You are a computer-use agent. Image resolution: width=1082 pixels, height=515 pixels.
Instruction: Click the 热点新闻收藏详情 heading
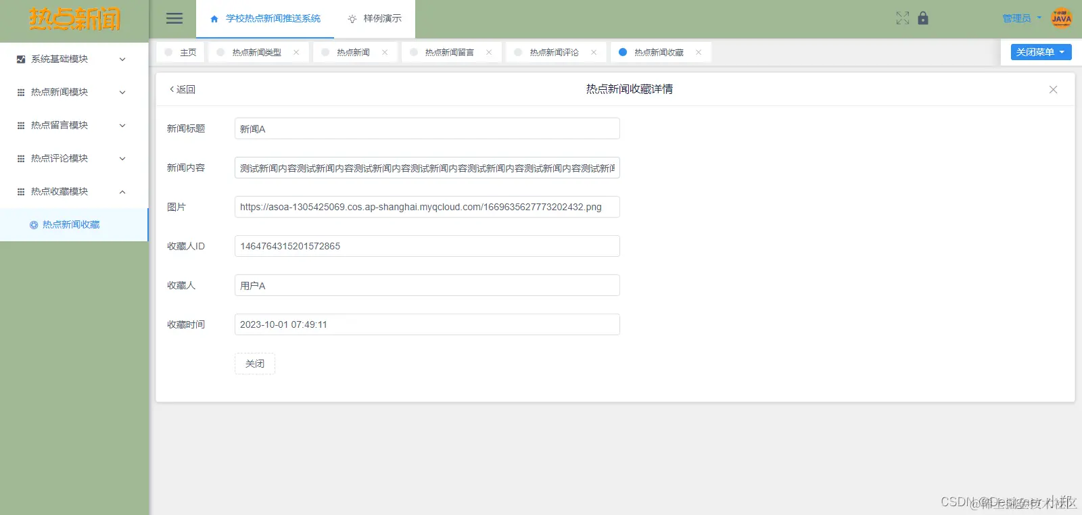pyautogui.click(x=630, y=89)
